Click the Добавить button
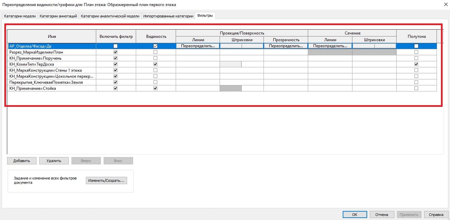Screen dimensions: 450x220 click(22, 161)
